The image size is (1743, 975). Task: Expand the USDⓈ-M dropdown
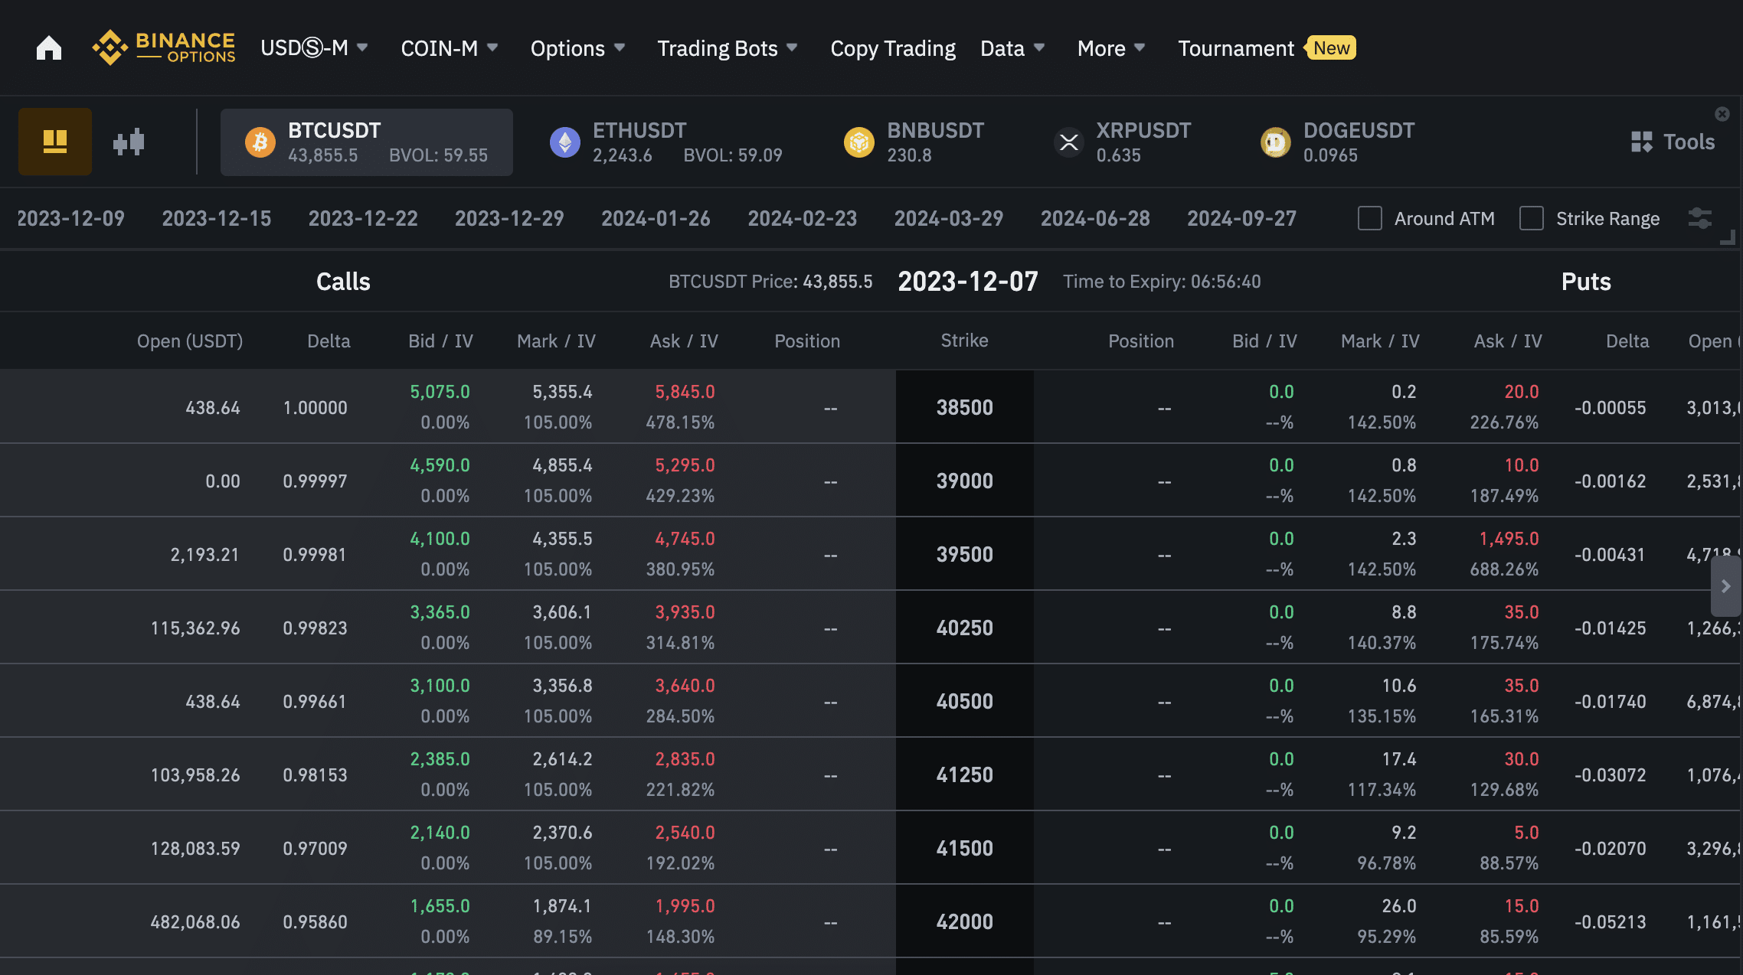click(315, 48)
